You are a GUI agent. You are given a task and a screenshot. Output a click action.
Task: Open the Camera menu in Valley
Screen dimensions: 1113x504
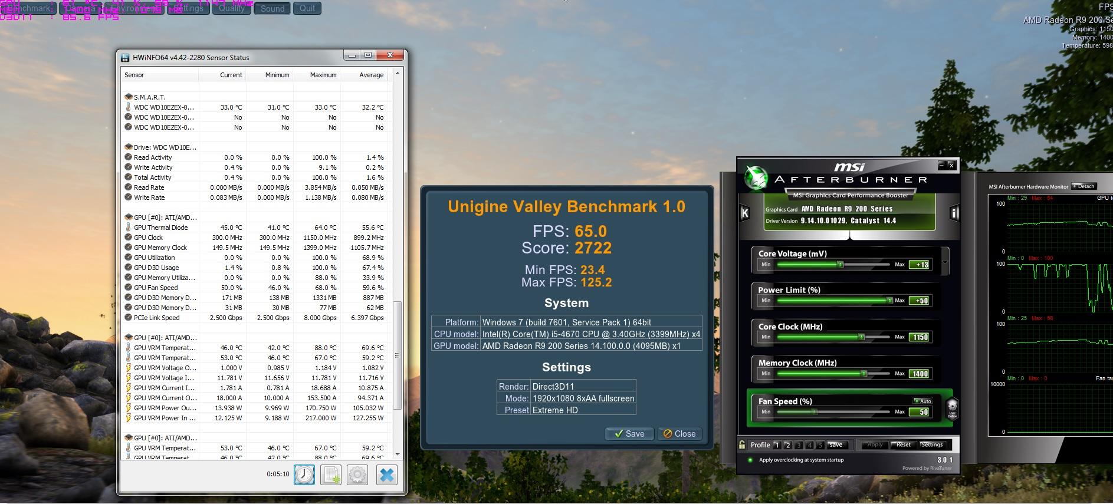point(81,8)
